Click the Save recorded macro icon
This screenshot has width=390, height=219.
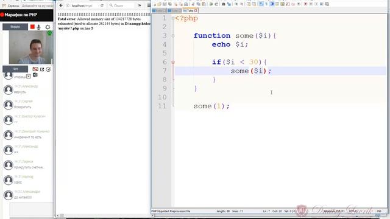tap(327, 4)
